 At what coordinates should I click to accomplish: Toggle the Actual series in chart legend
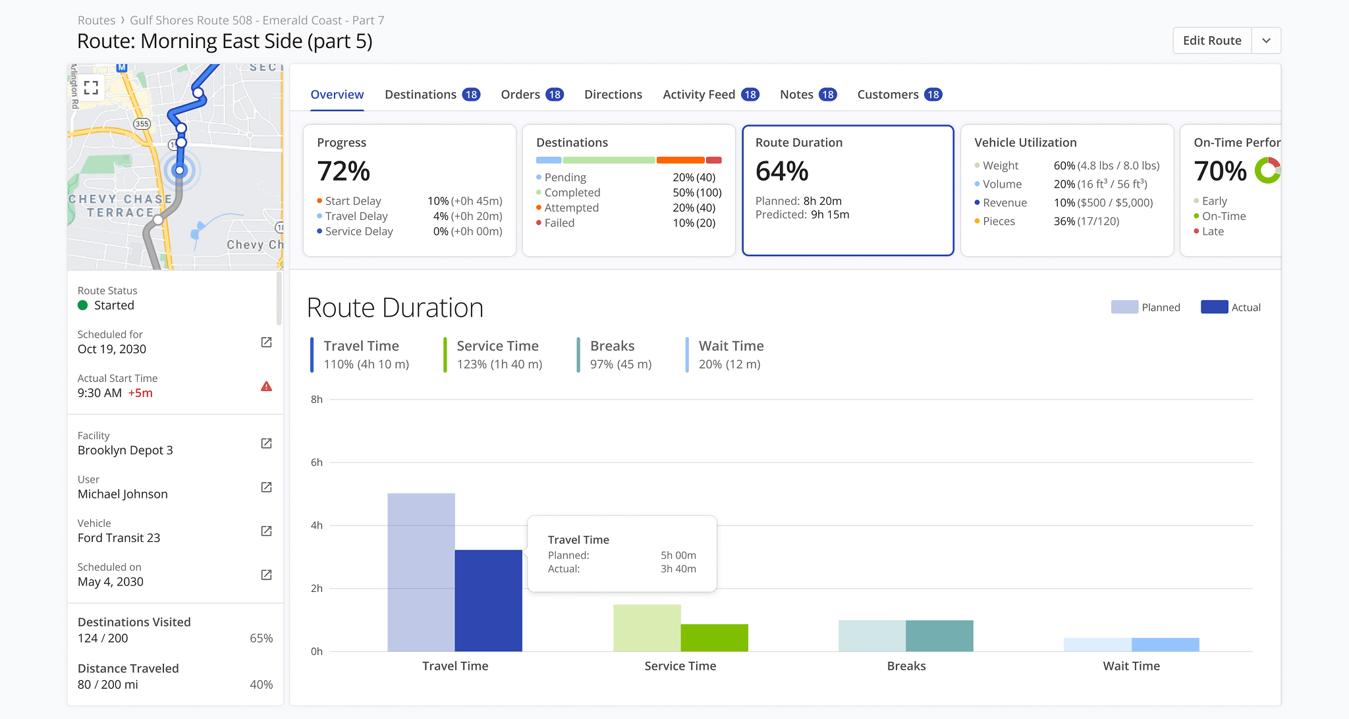1230,307
